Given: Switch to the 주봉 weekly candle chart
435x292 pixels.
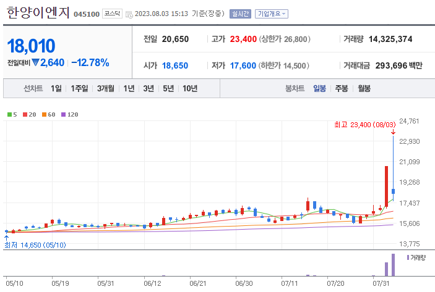Looking at the screenshot, I should point(342,88).
